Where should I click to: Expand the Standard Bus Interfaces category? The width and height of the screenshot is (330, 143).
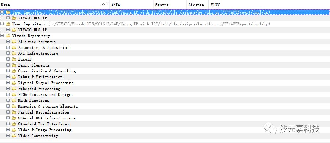8,124
